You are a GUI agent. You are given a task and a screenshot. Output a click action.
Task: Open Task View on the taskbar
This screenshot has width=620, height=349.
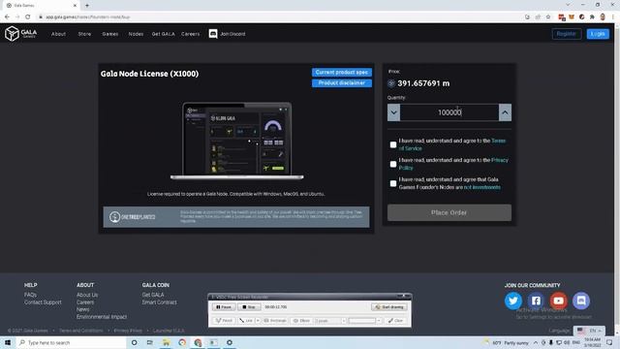pos(149,342)
